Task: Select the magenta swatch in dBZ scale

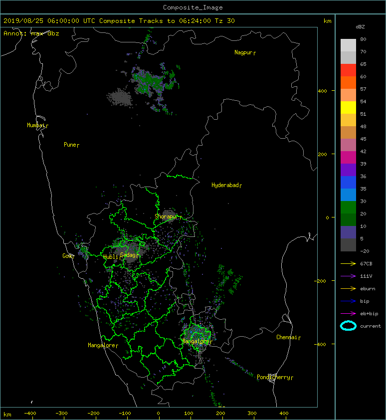Action: pos(348,157)
